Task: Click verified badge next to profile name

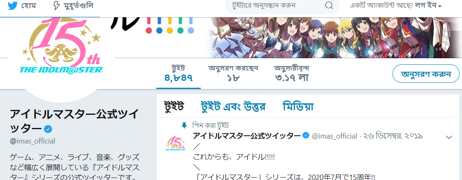Action: coord(48,129)
